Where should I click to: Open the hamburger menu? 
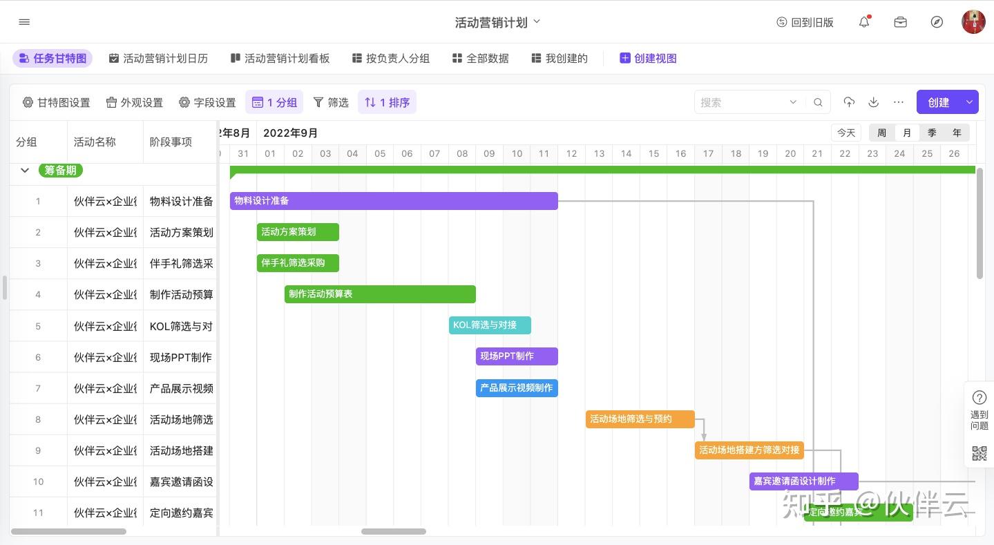[24, 22]
